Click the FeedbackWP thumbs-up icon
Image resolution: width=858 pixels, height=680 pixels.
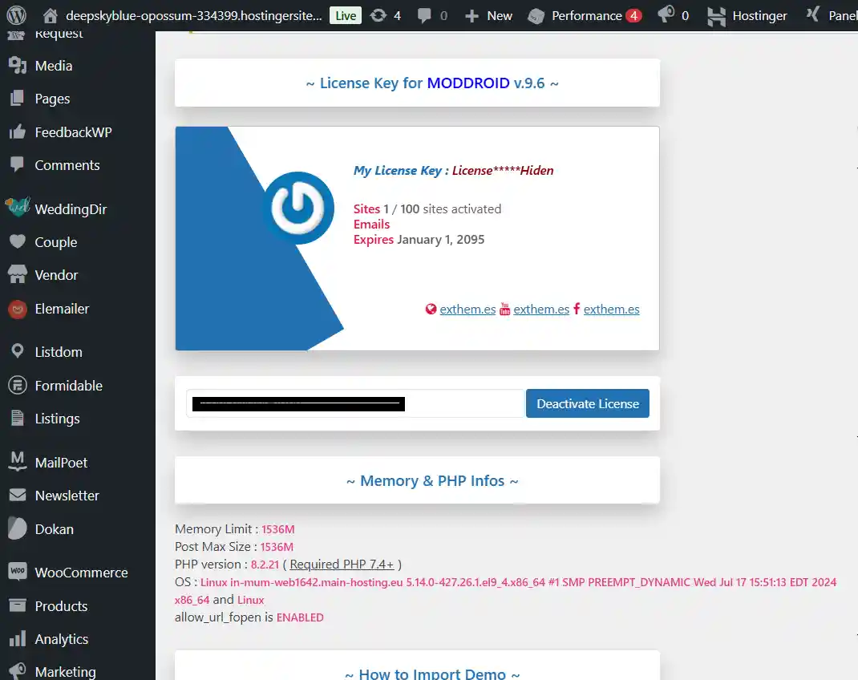(18, 132)
